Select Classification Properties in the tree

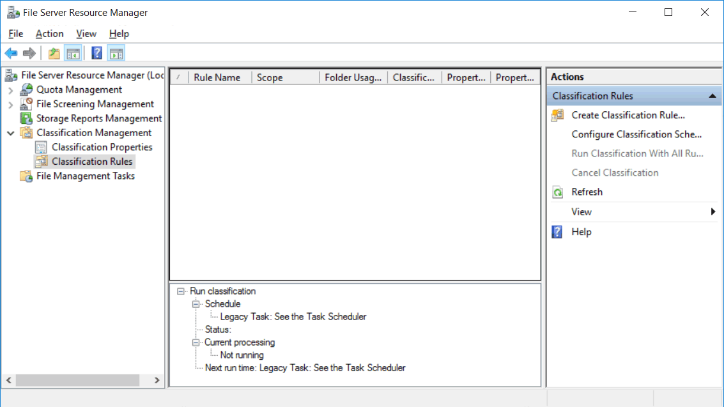click(x=102, y=147)
